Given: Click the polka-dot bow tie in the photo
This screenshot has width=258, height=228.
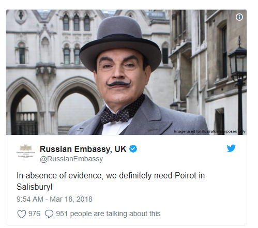Looking at the screenshot, I should (x=122, y=111).
